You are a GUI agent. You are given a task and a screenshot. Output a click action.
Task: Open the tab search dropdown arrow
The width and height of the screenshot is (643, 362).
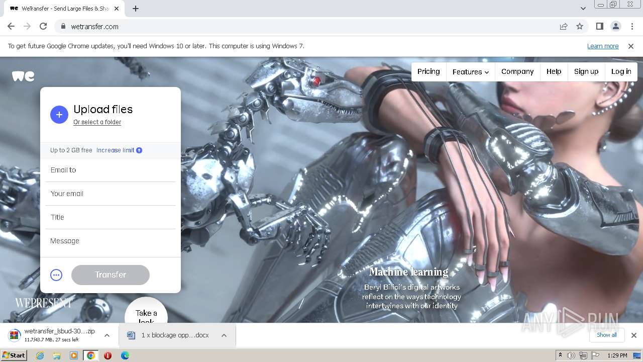tap(583, 9)
